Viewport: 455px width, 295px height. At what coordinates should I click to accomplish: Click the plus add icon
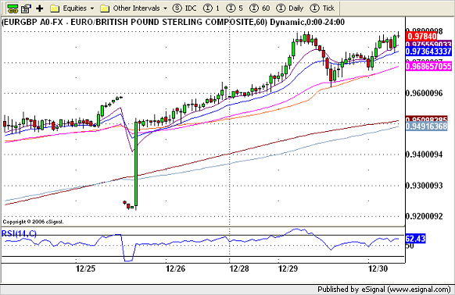pyautogui.click(x=40, y=9)
